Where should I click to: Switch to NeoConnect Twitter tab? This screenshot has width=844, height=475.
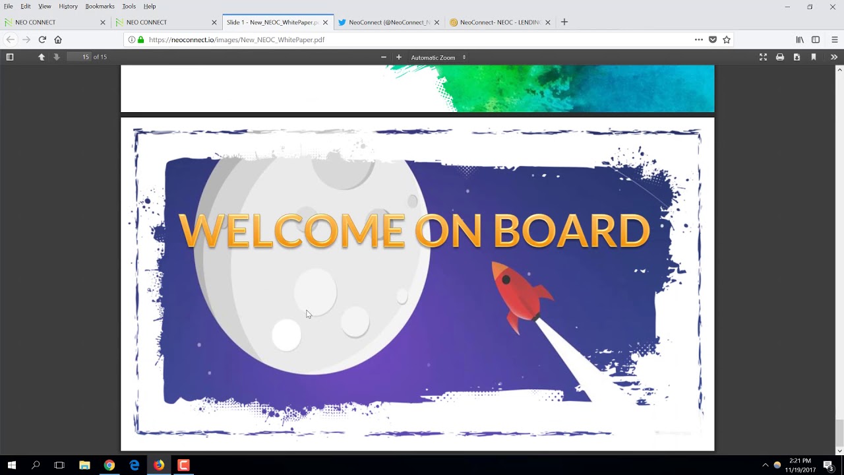click(x=389, y=22)
